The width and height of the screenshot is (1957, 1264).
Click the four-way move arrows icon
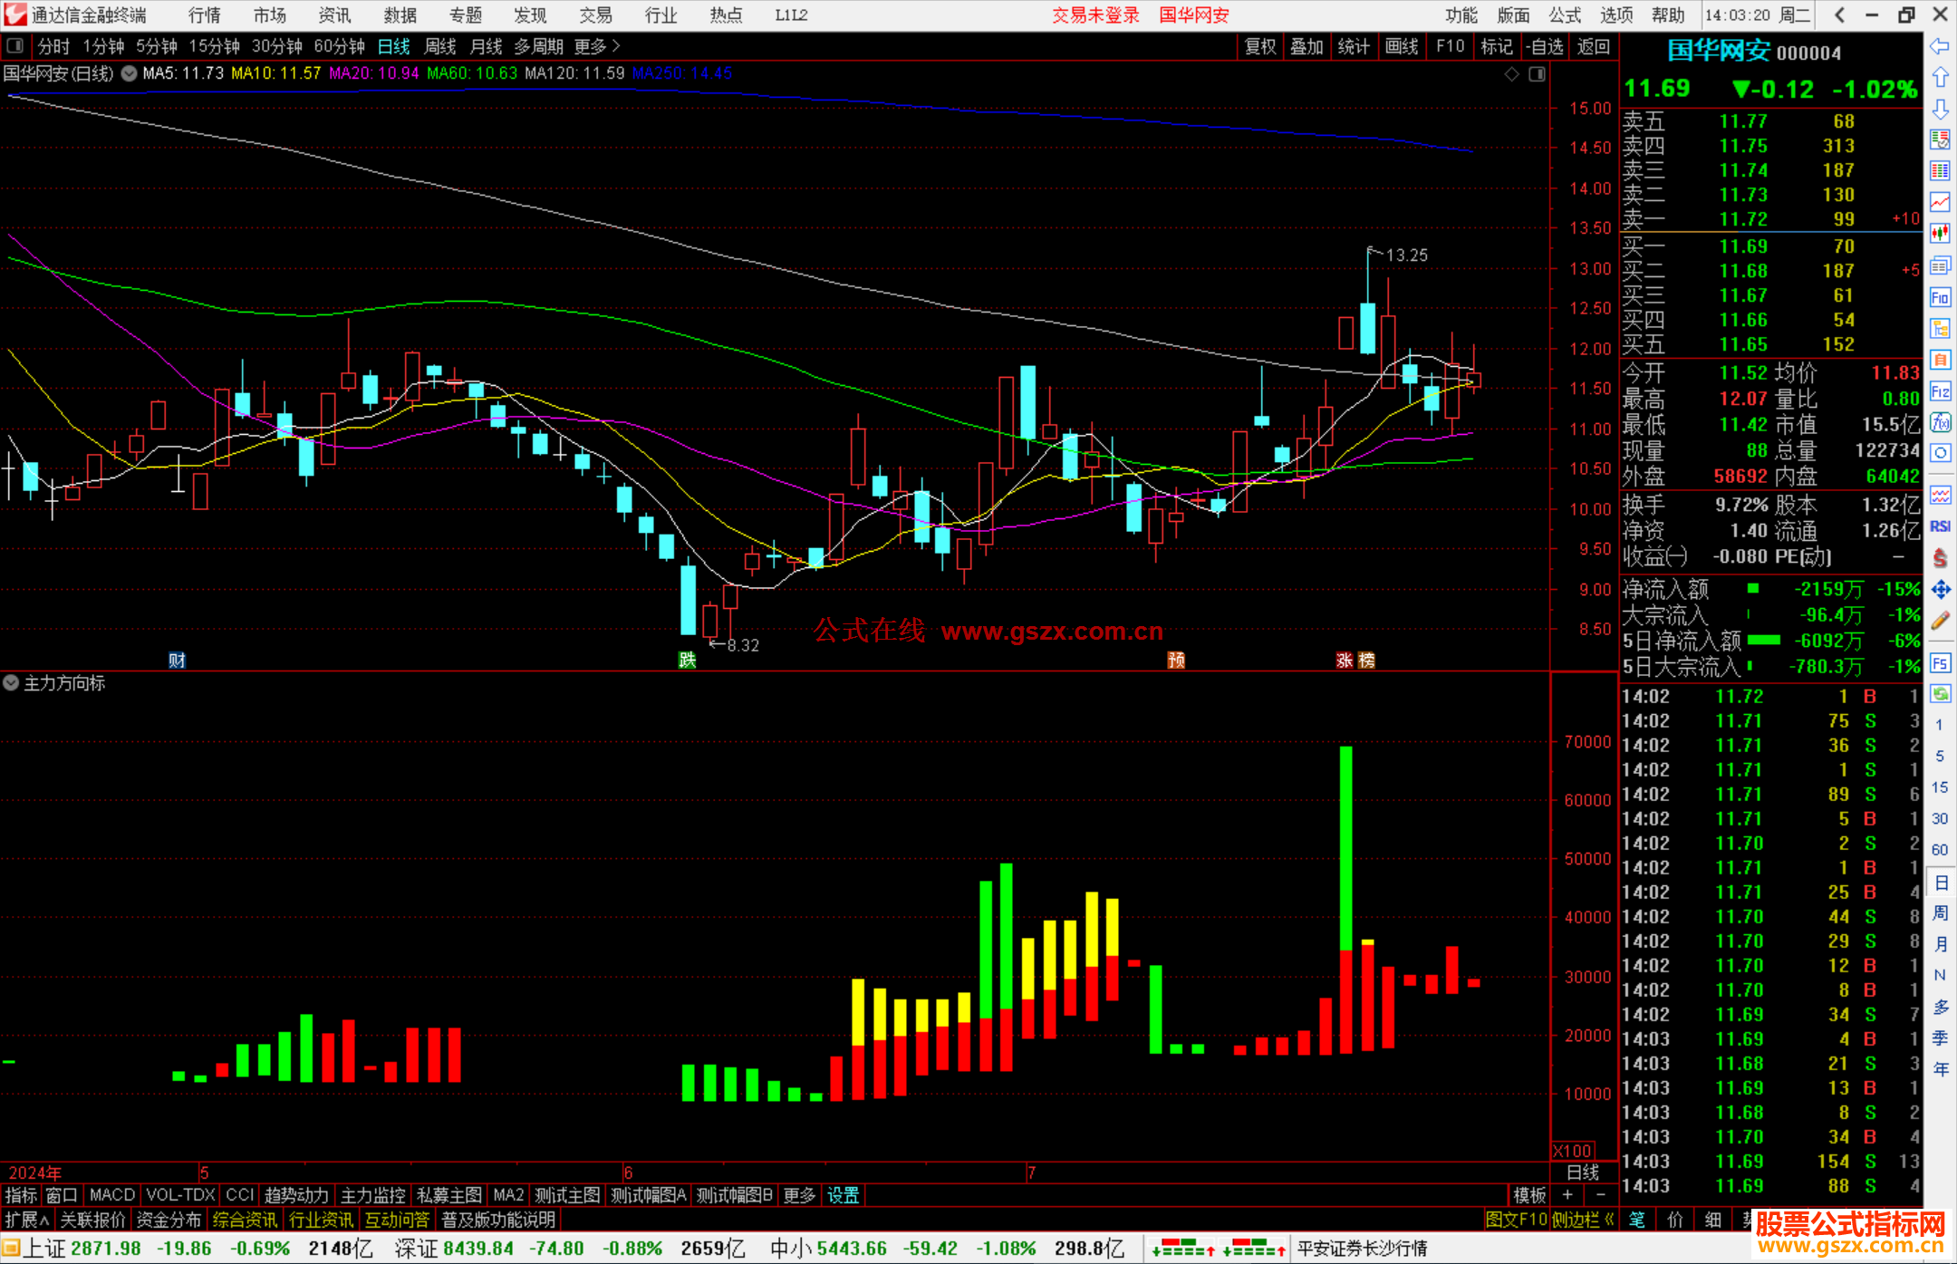click(1940, 590)
